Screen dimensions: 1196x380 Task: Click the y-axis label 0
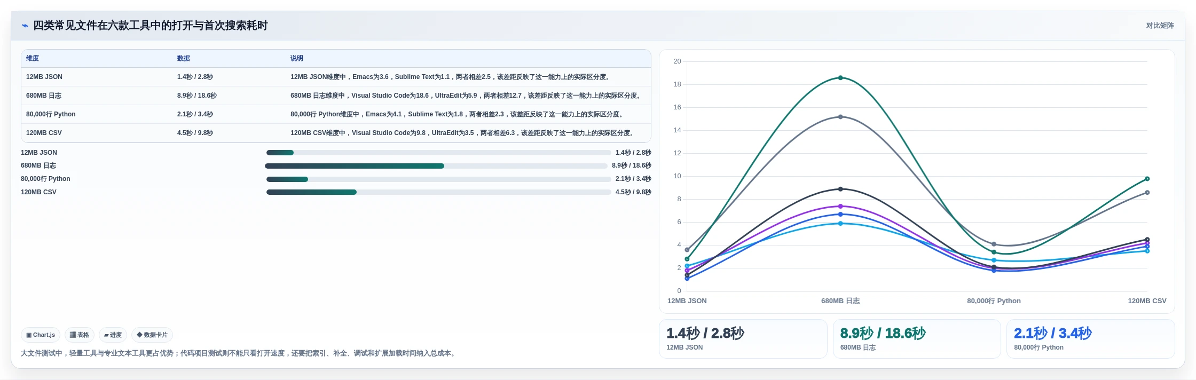(x=679, y=291)
